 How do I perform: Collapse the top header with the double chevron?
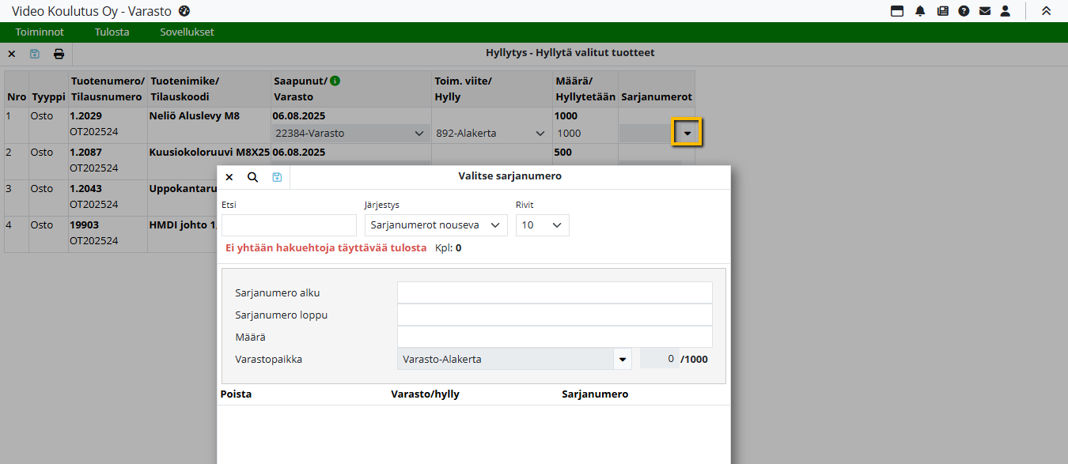(1046, 11)
